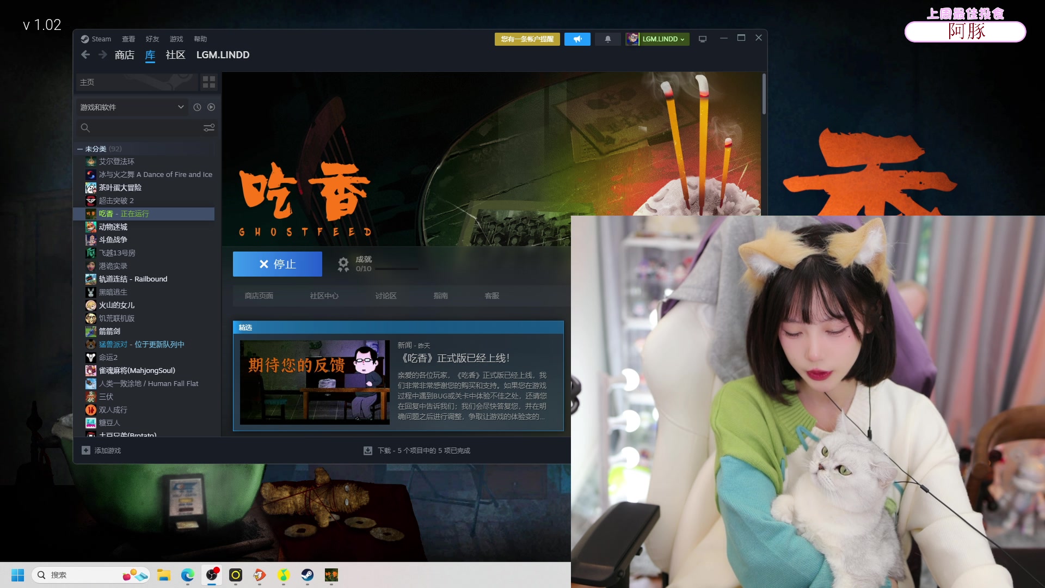The image size is (1045, 588).
Task: Switch to the 商店 tab
Action: click(x=125, y=55)
